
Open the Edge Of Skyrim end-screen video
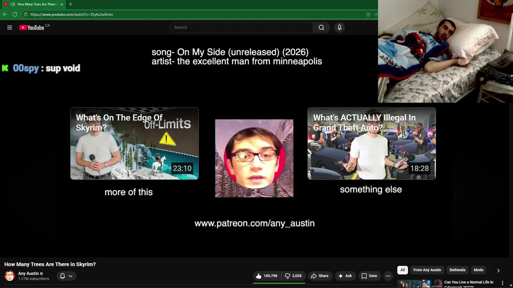point(134,144)
